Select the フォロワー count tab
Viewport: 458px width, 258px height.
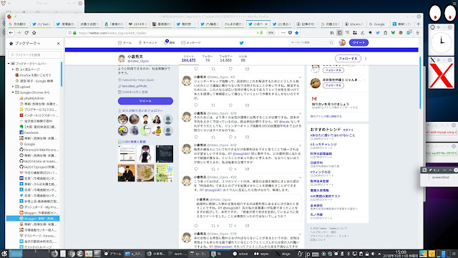pyautogui.click(x=225, y=59)
